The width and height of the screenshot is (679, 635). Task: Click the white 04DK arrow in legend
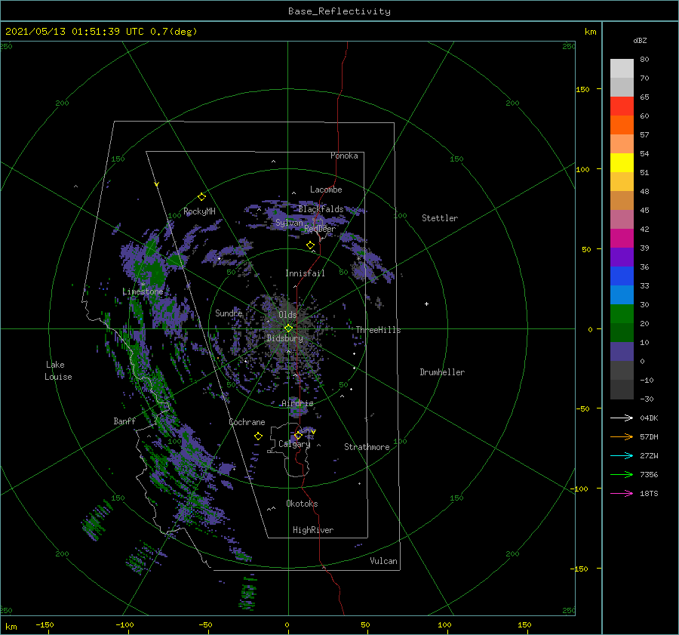tap(622, 418)
